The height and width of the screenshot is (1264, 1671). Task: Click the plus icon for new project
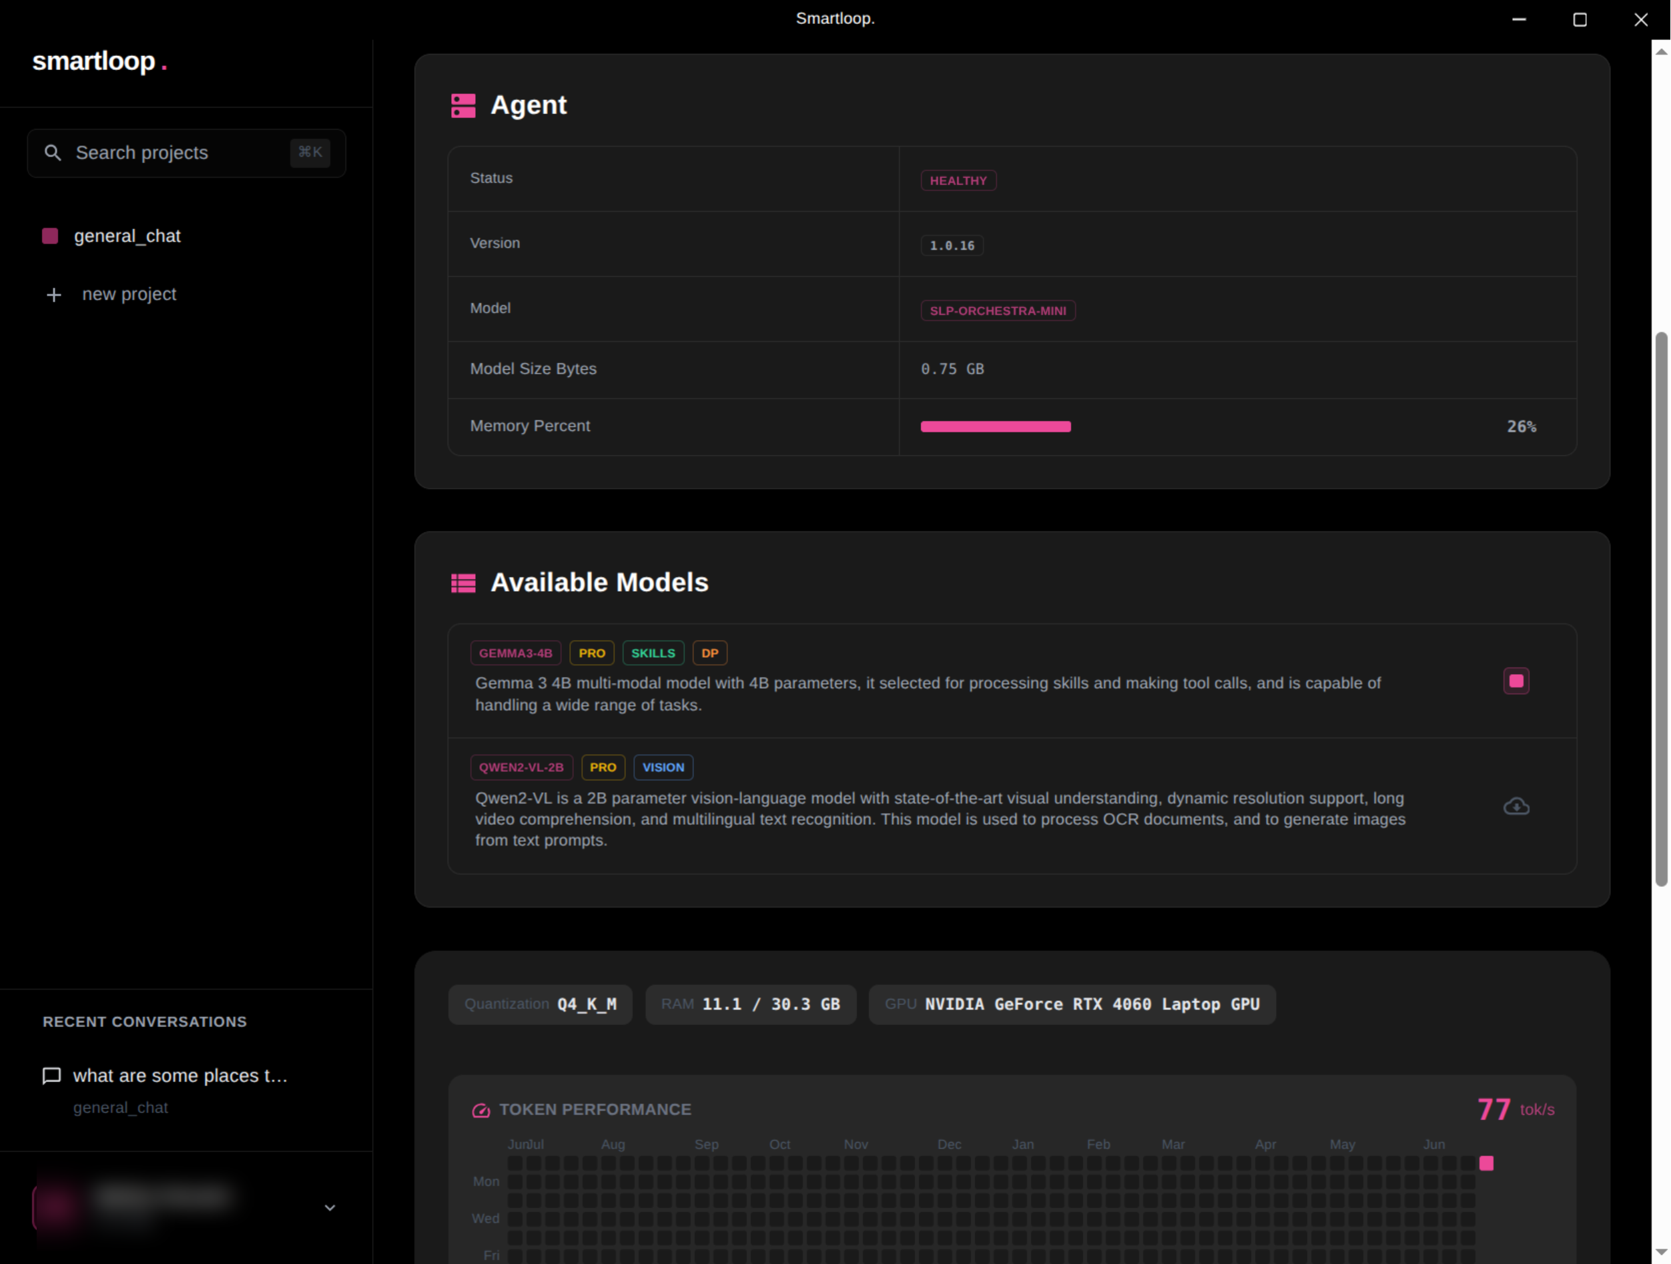pos(53,295)
